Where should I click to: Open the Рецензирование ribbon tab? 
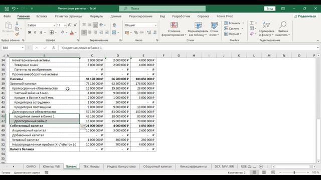coord(140,16)
